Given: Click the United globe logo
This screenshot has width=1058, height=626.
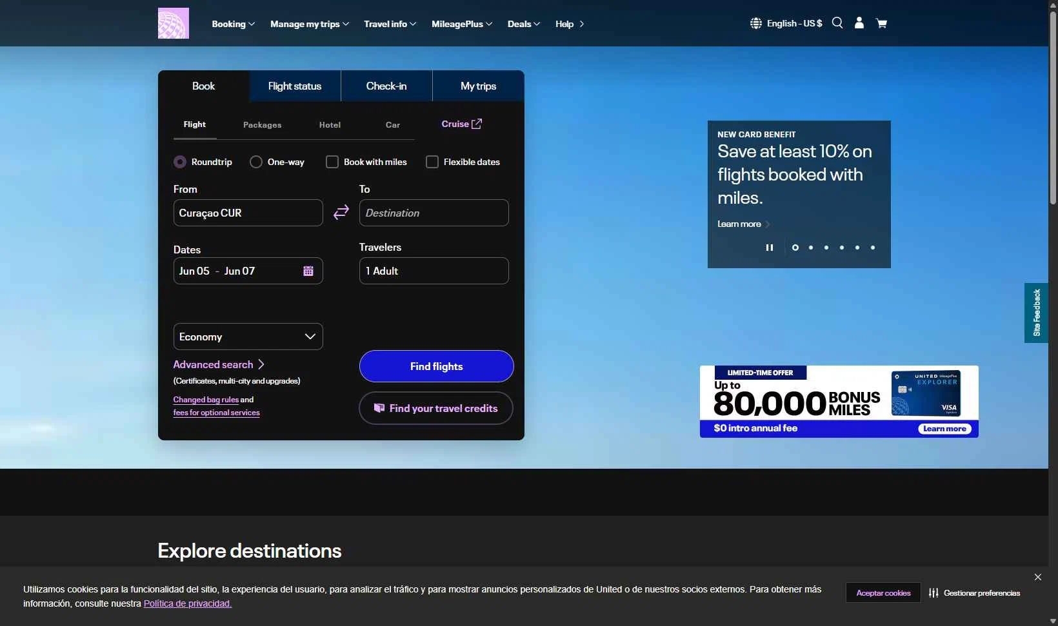Looking at the screenshot, I should coord(174,23).
